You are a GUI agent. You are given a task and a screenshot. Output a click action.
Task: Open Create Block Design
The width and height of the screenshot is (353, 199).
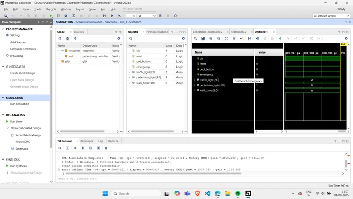pos(23,73)
